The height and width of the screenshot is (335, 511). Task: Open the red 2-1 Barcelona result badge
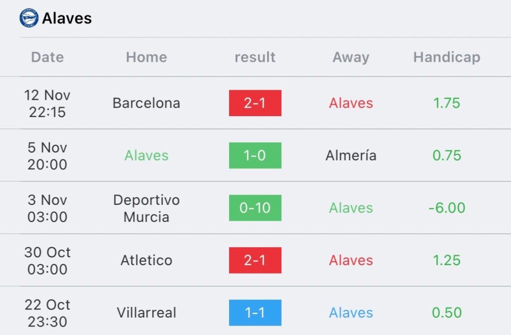click(255, 103)
